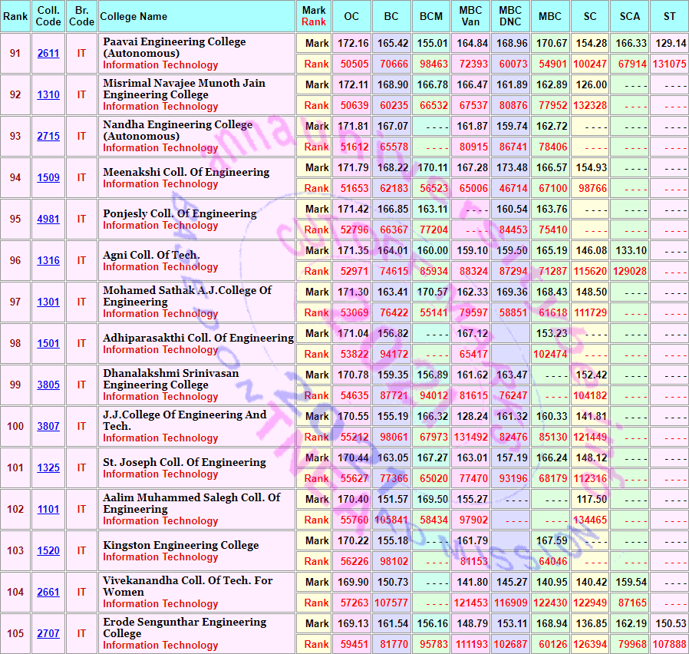Click the College Name column header
The height and width of the screenshot is (654, 689).
pyautogui.click(x=196, y=16)
